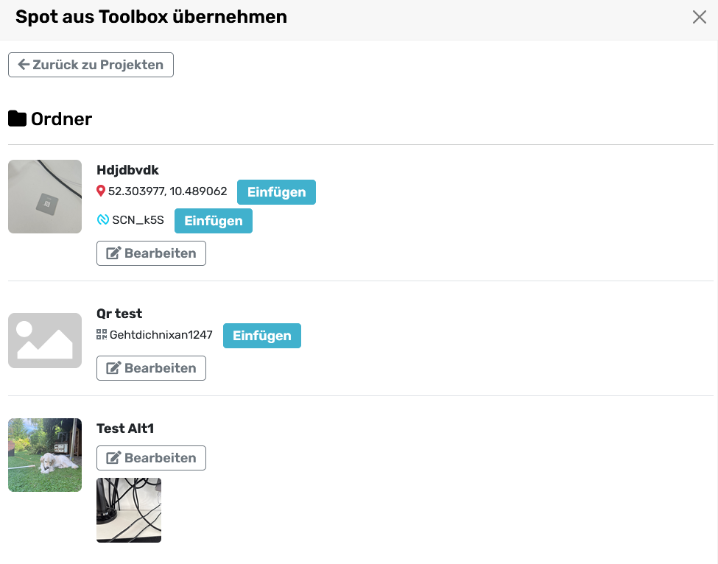
Task: Open the Hdjdbvdk spot thumbnail
Action: 45,197
